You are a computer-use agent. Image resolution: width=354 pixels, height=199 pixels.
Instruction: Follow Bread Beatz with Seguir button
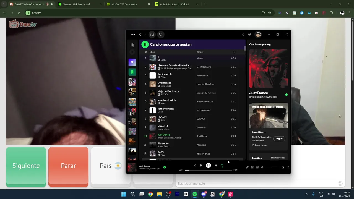(279, 138)
